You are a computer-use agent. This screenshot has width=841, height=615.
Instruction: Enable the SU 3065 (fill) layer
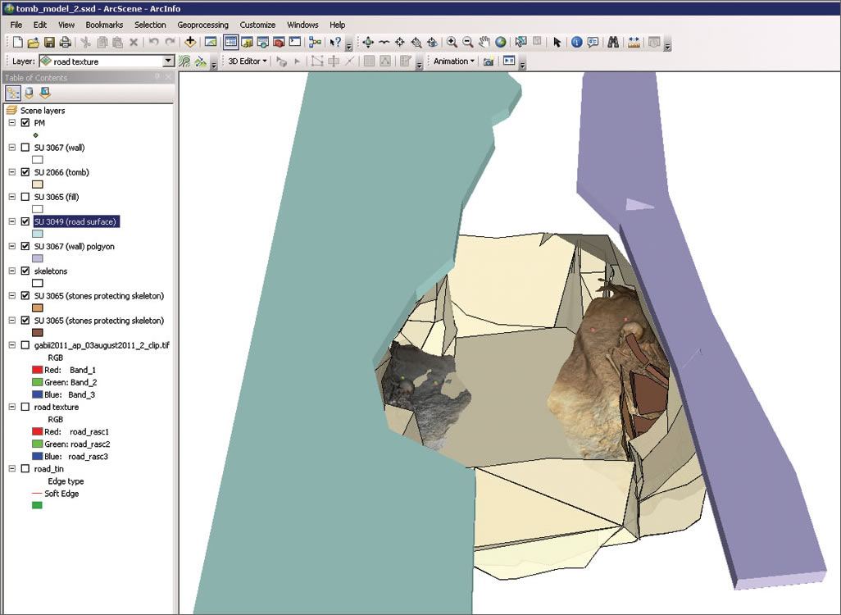tap(25, 197)
